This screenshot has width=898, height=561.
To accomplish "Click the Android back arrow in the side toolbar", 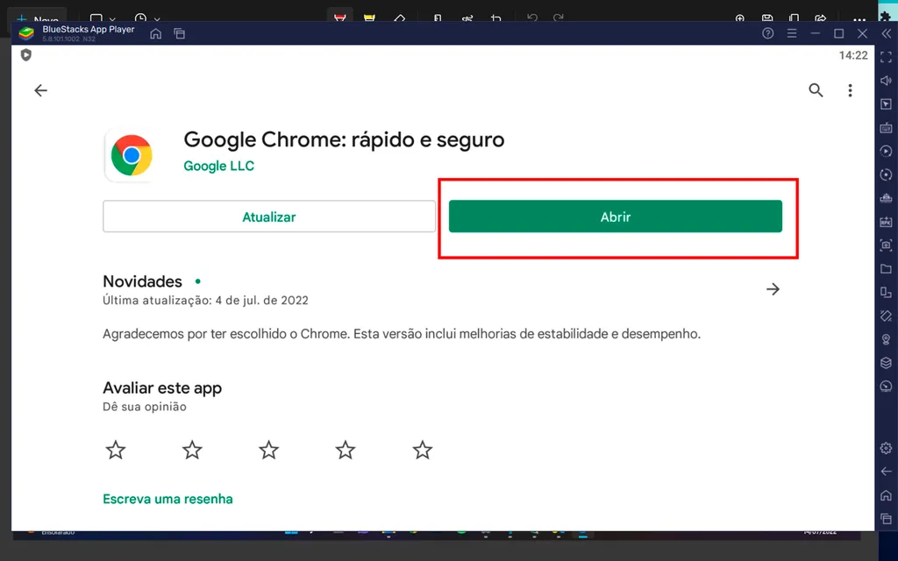I will (x=886, y=471).
